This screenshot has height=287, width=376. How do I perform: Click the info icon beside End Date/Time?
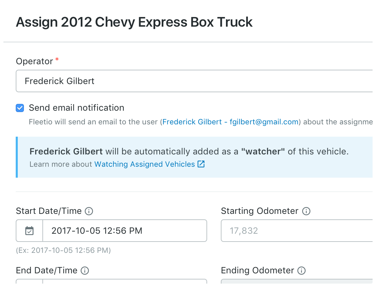click(x=85, y=271)
